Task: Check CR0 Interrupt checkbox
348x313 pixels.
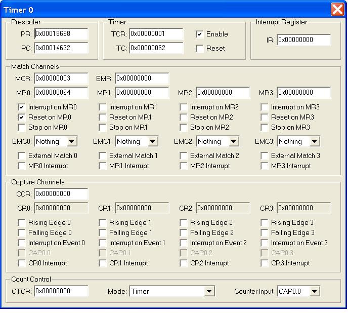Action: (x=21, y=263)
